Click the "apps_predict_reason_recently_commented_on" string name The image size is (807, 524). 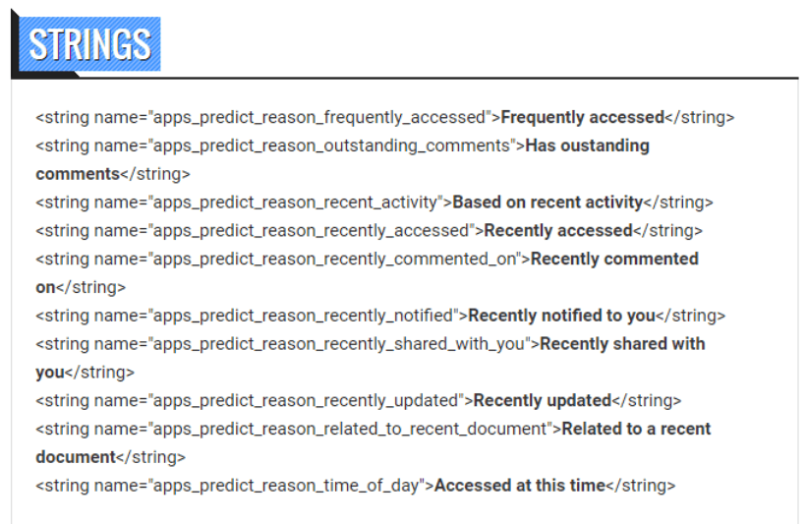[x=334, y=259]
